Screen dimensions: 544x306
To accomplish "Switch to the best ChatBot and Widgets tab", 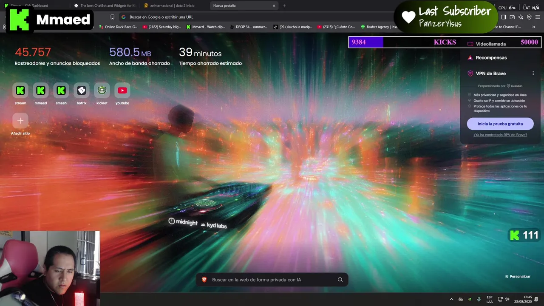I will [105, 6].
